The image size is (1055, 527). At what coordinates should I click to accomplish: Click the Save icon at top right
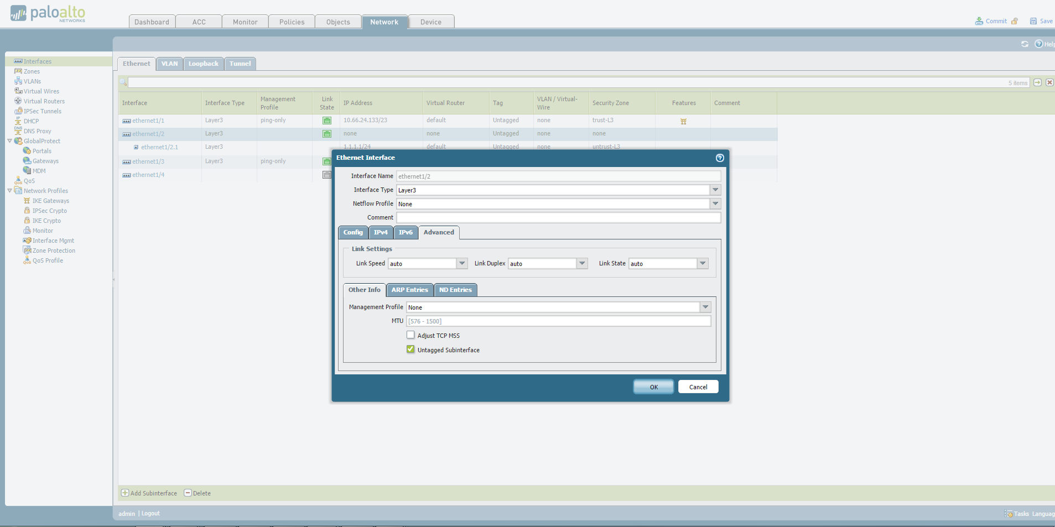point(1033,22)
